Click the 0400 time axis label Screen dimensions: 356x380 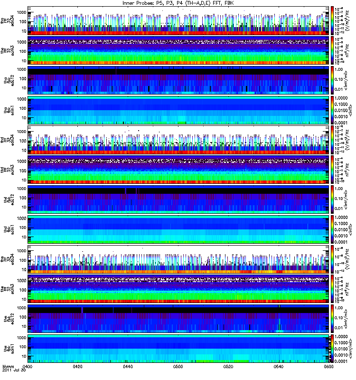click(x=28, y=367)
